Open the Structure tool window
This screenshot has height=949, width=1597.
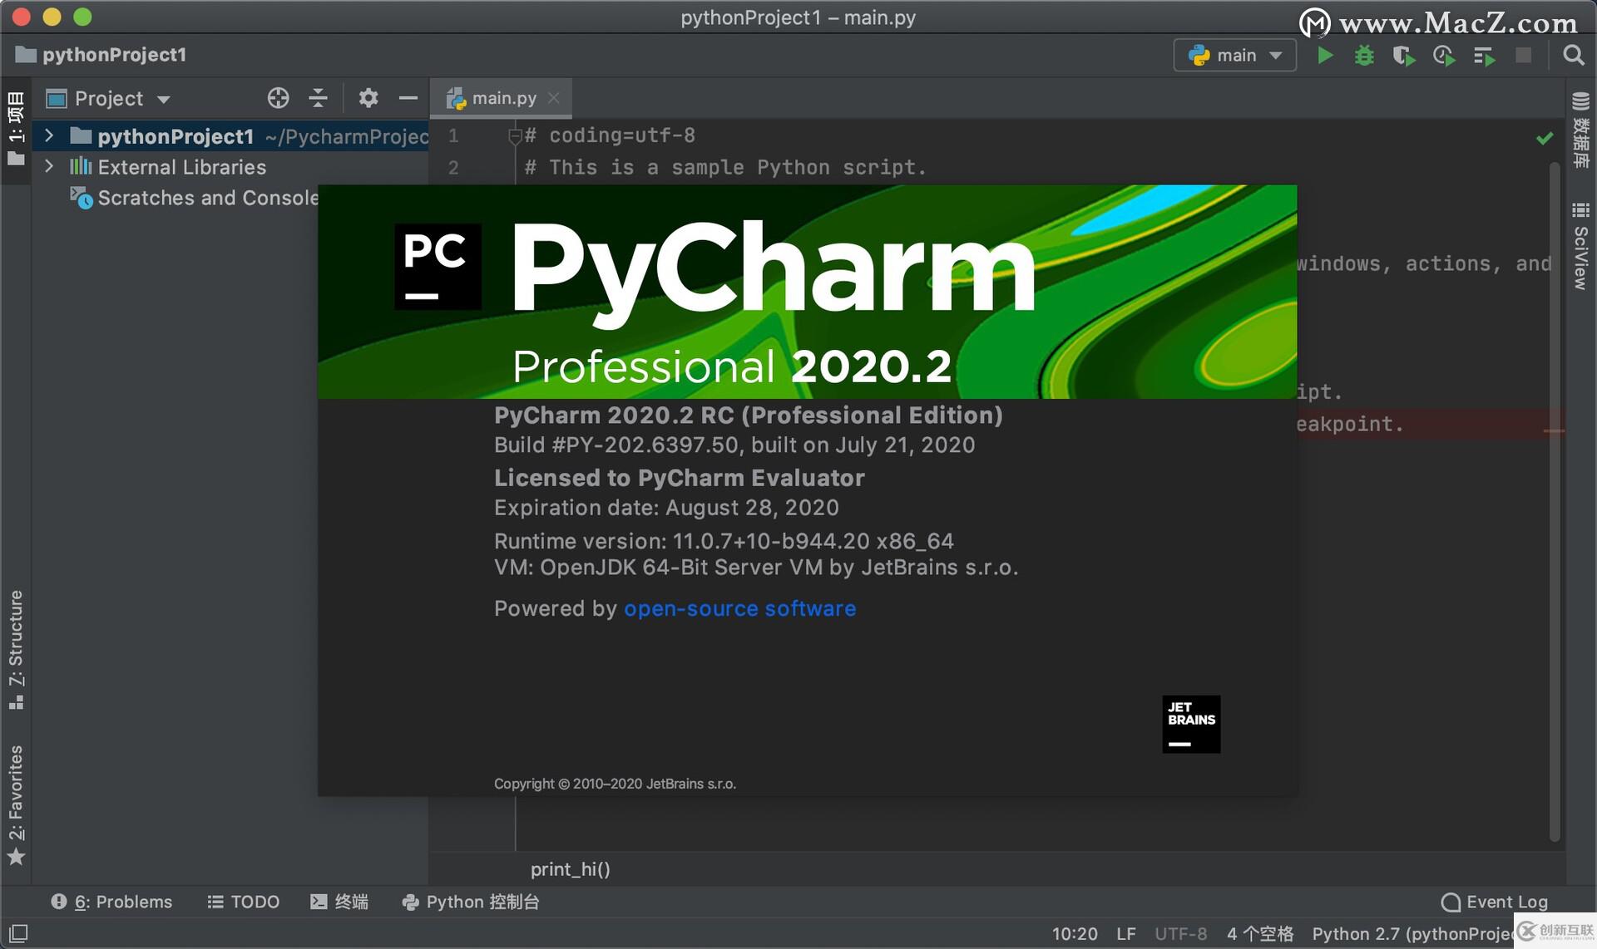point(16,649)
